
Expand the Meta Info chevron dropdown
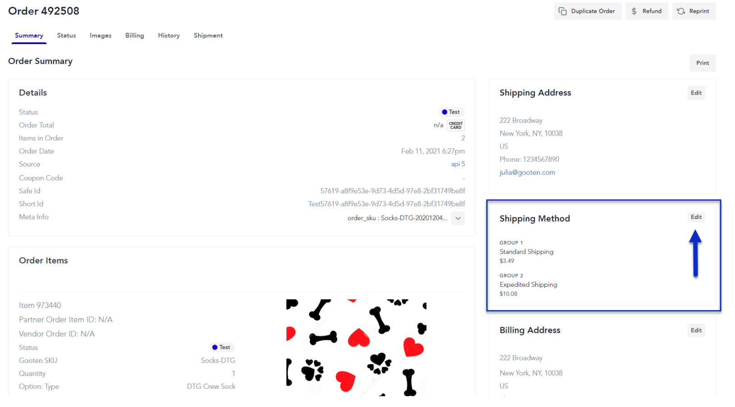(x=458, y=218)
